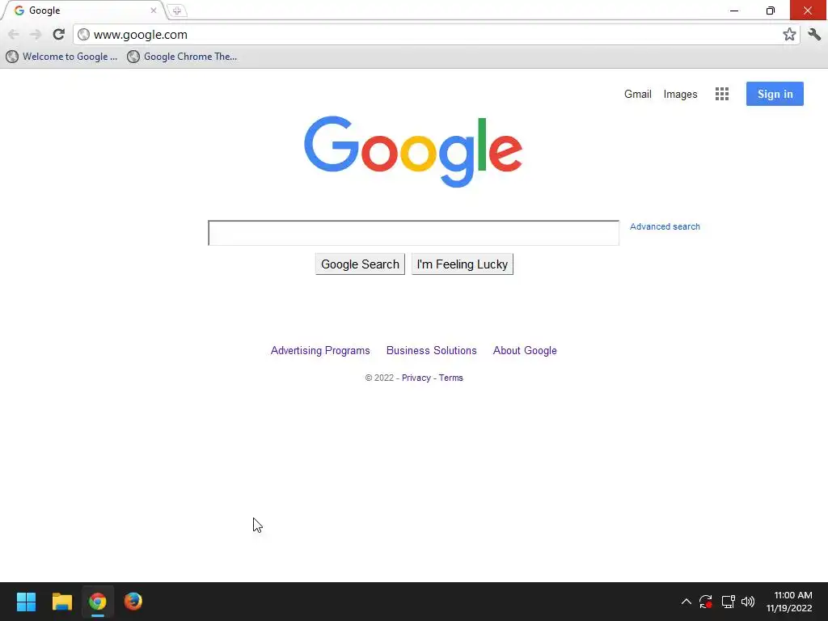Click the Chrome taskbar icon
This screenshot has height=621, width=828.
tap(98, 602)
